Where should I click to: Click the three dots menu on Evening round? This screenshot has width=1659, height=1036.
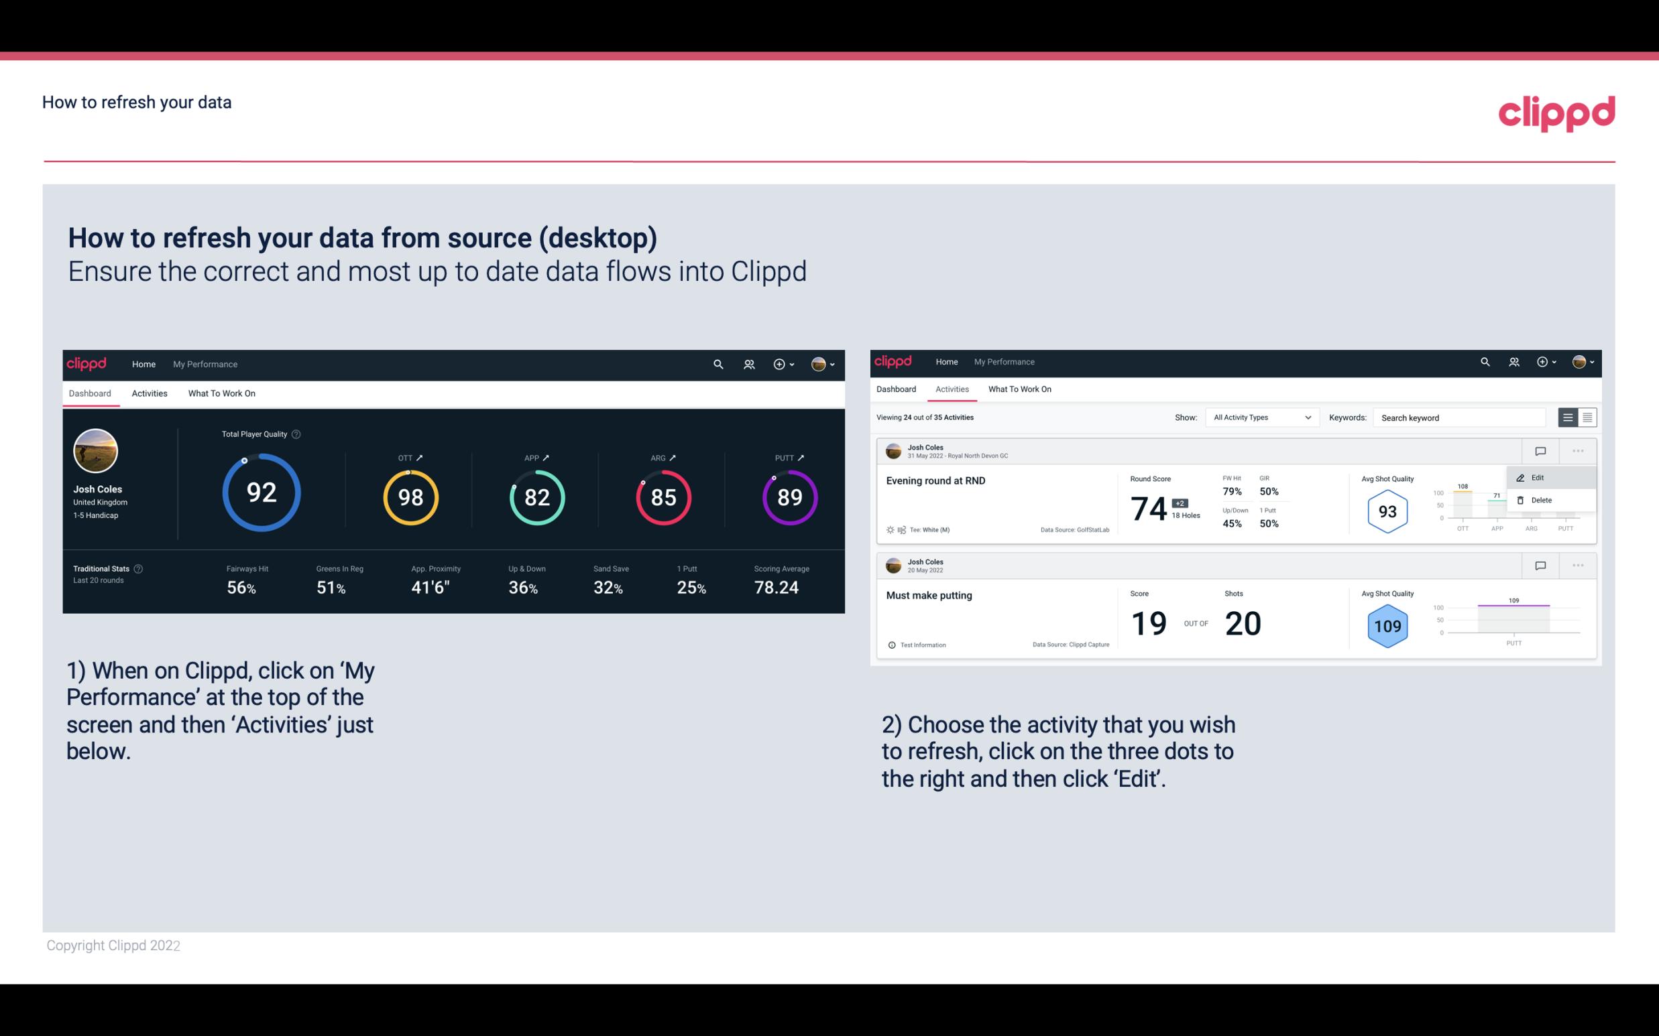click(x=1577, y=451)
